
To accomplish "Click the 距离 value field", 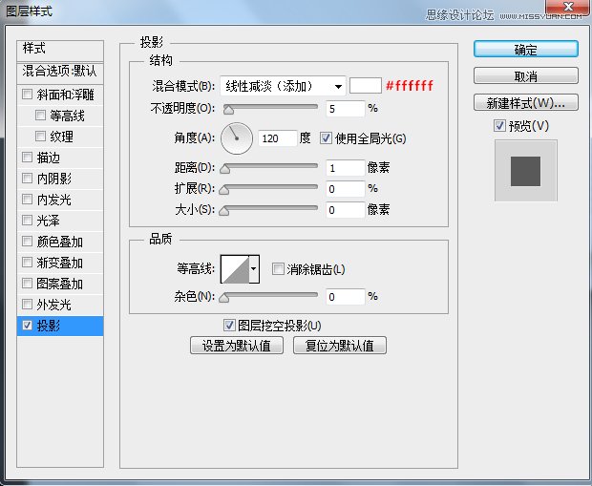I will tap(346, 168).
